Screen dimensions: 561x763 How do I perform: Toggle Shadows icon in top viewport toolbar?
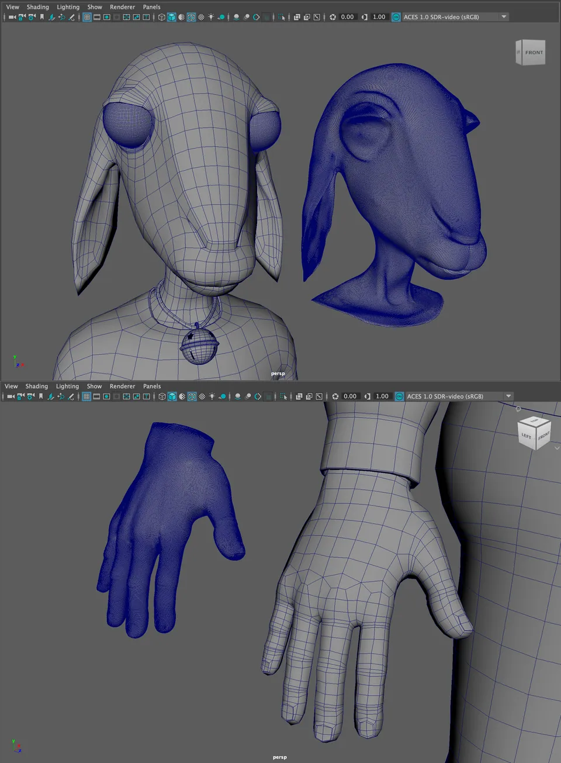point(221,17)
